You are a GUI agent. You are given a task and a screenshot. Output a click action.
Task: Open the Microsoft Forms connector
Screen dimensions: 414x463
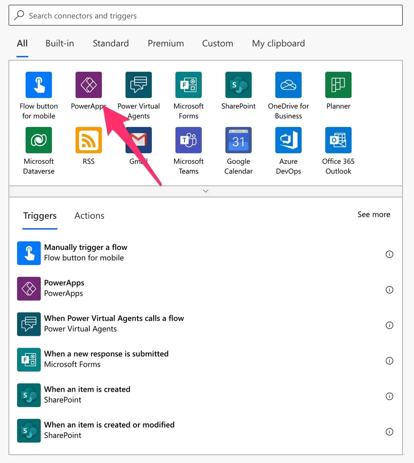click(189, 85)
